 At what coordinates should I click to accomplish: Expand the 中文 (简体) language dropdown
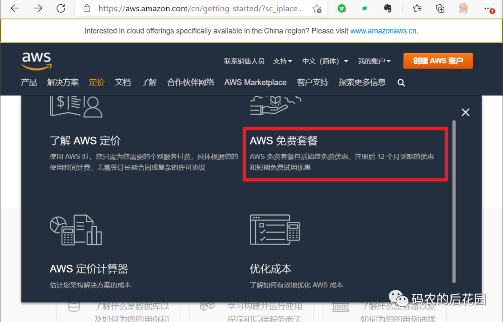point(325,61)
